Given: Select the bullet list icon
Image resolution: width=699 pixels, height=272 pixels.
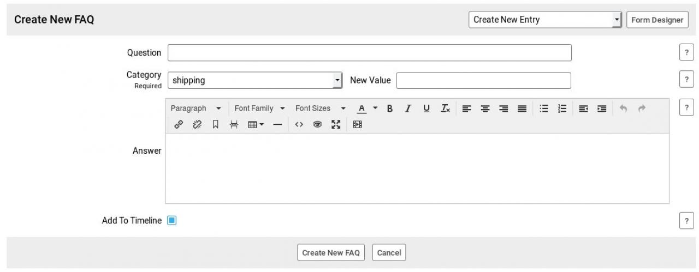Looking at the screenshot, I should 544,108.
